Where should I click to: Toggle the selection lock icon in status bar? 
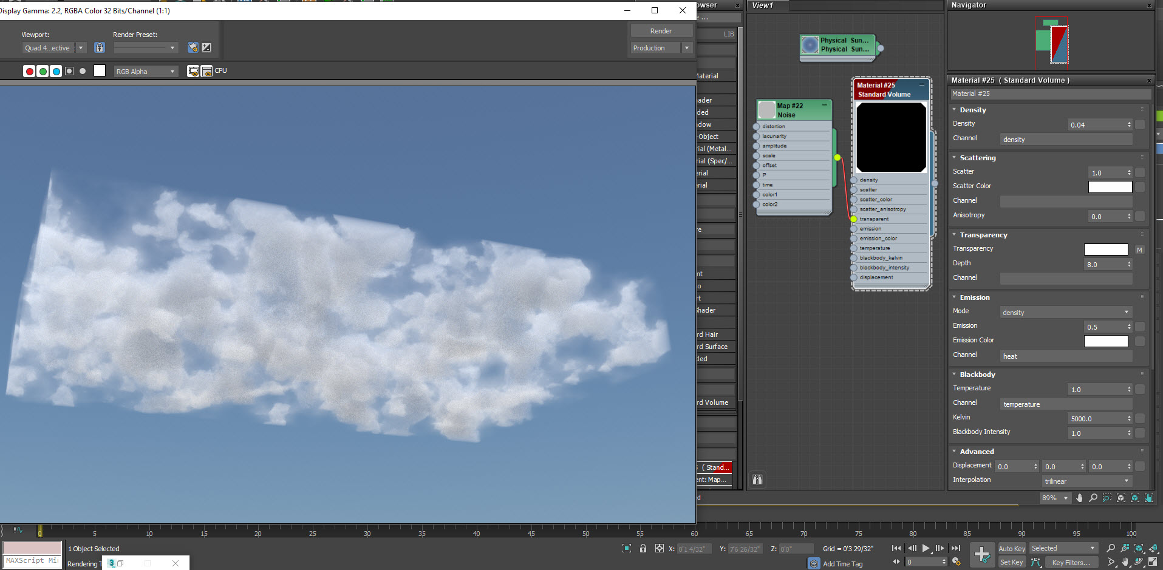point(643,548)
